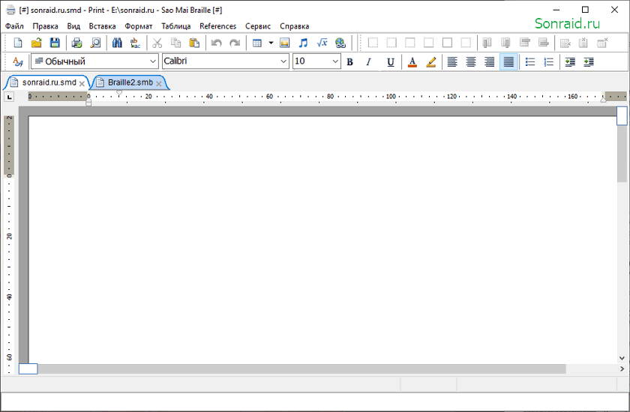630x412 pixels.
Task: Open Find with the binoculars icon
Action: (x=117, y=43)
